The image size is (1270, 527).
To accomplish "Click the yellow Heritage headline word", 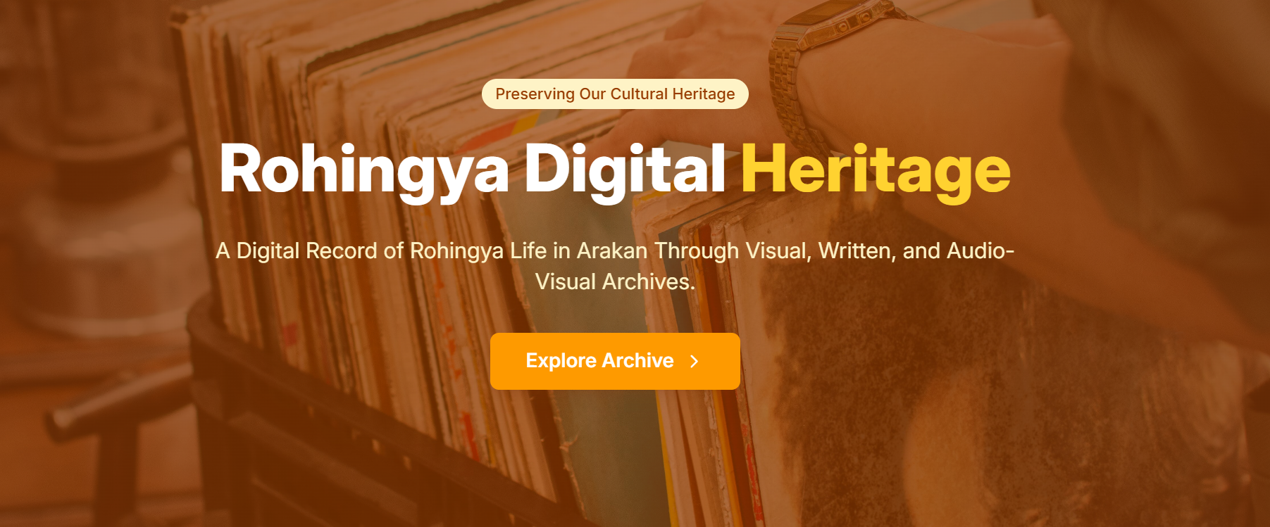I will 876,170.
